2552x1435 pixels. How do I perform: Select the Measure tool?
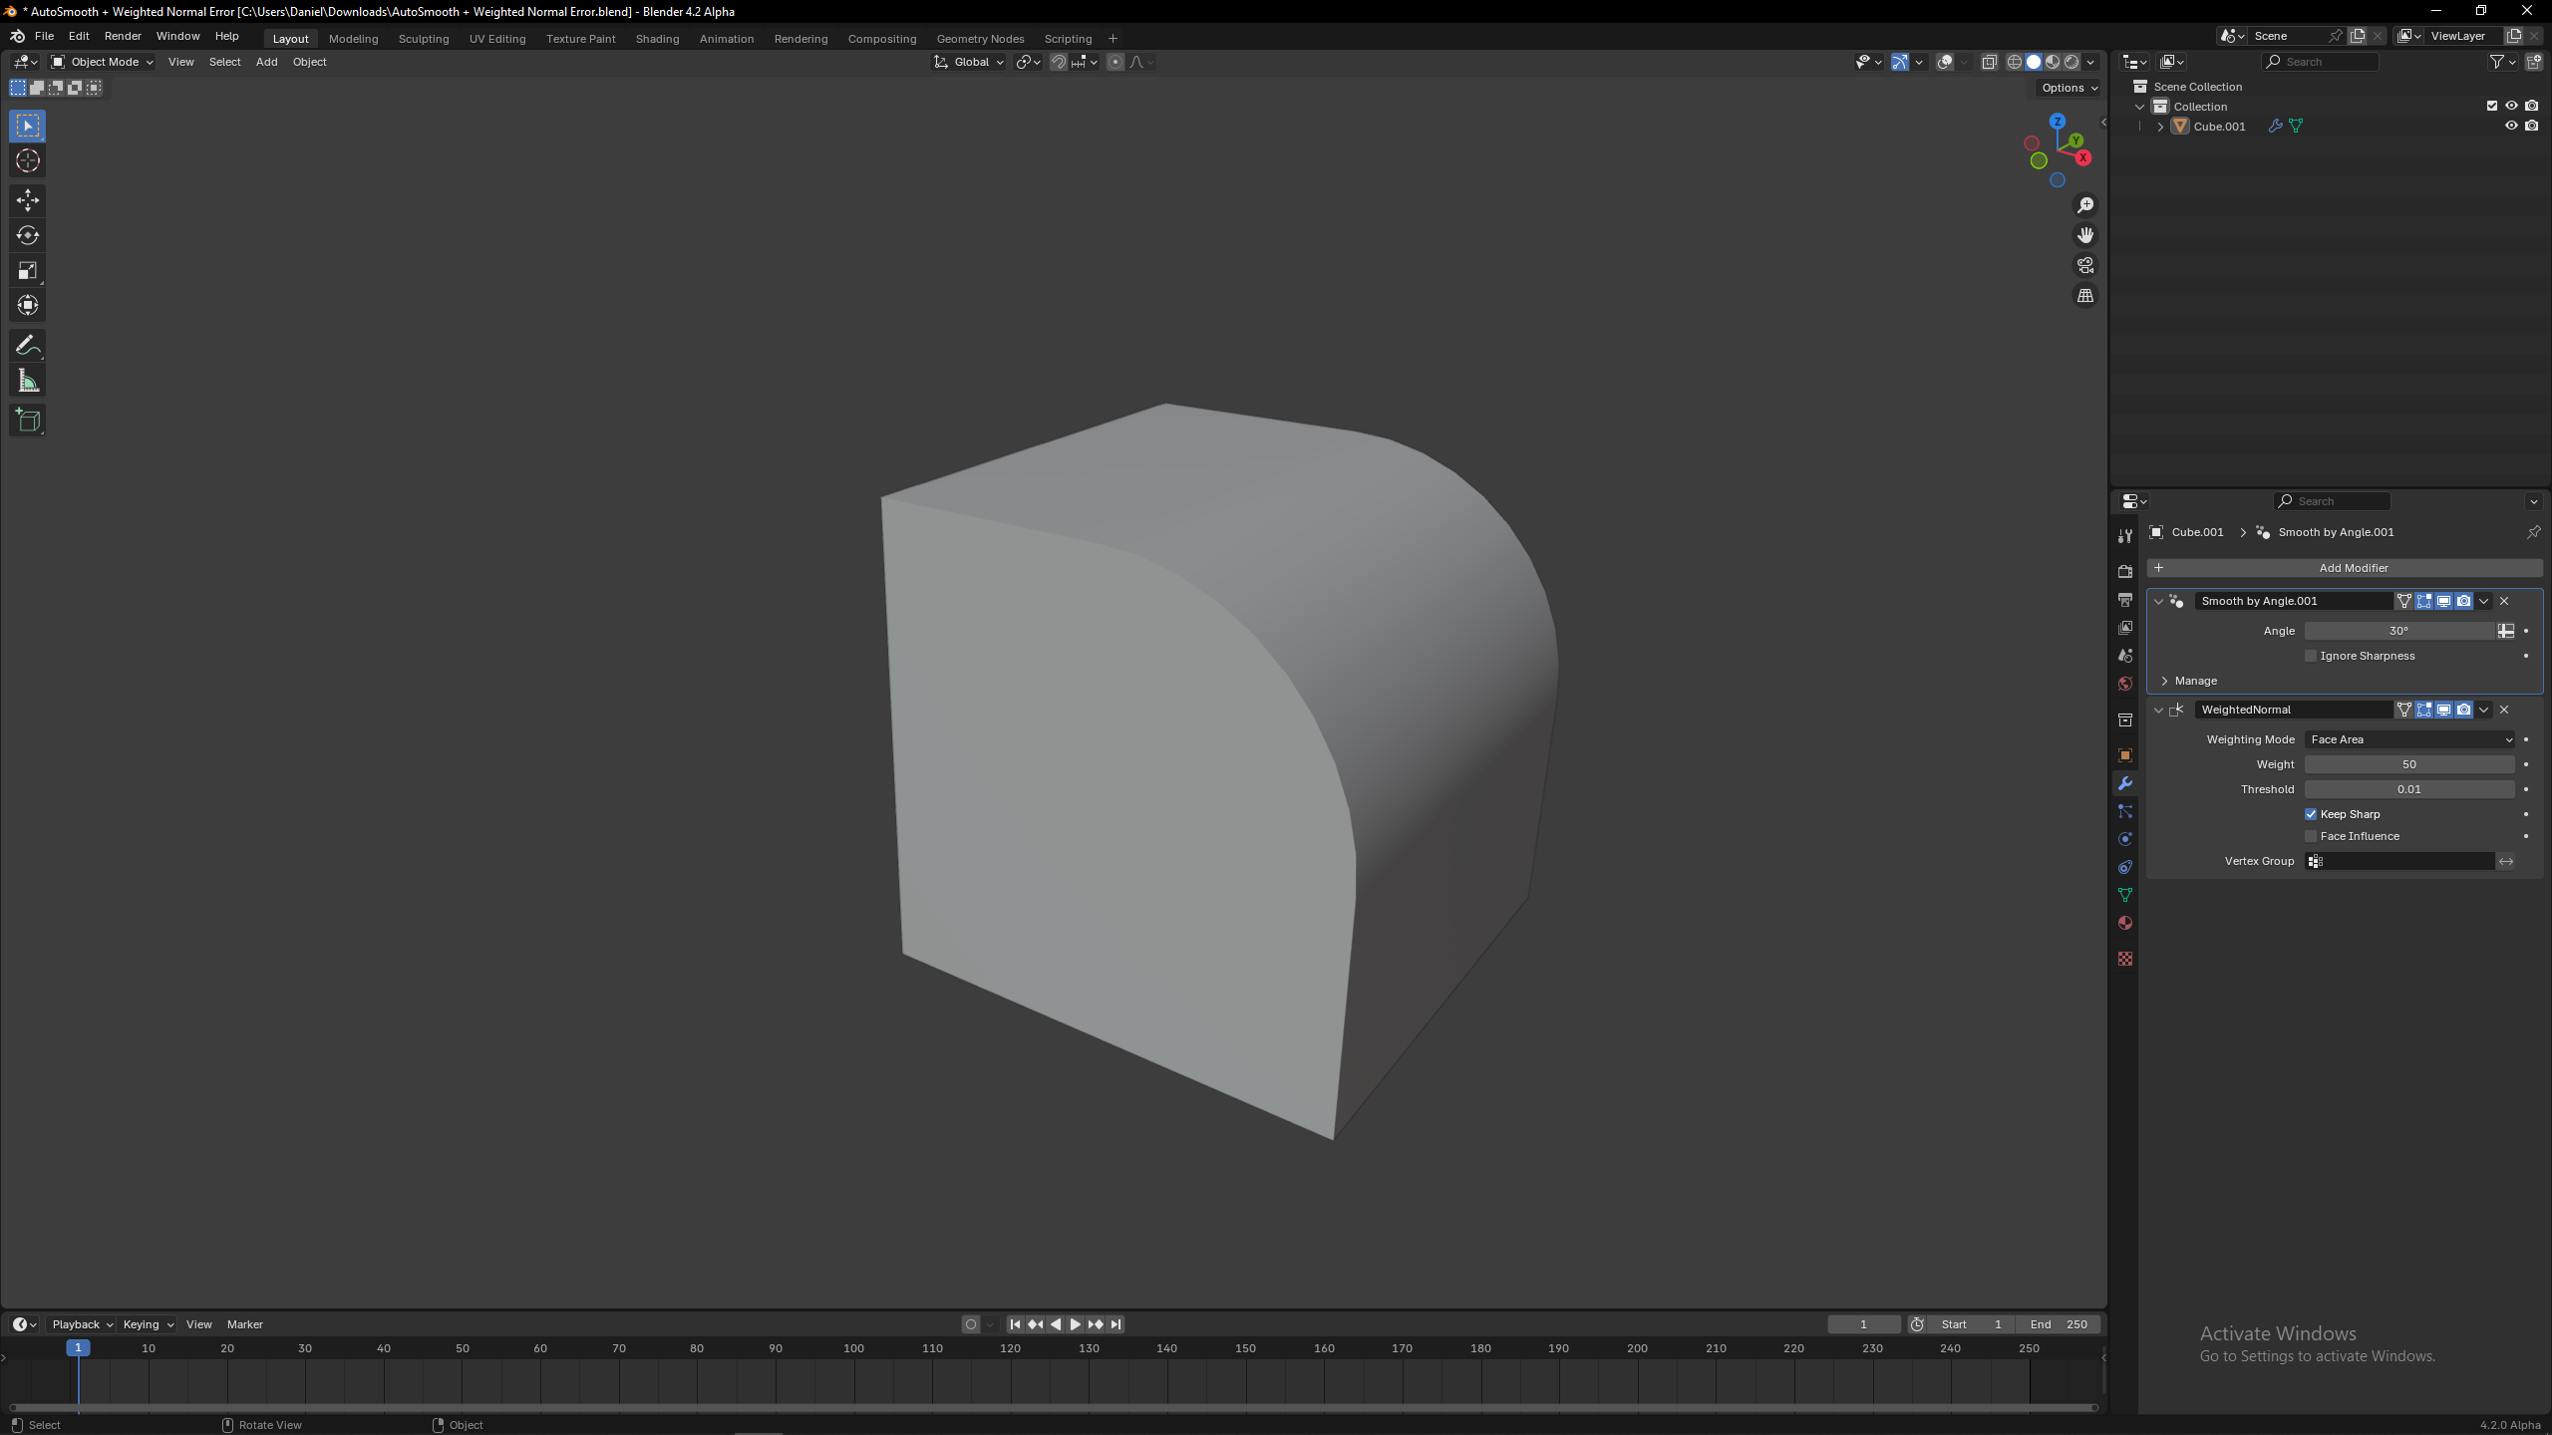[27, 382]
